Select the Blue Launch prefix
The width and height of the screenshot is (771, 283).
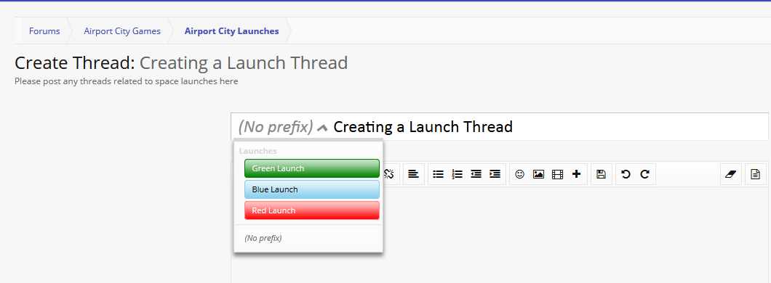click(x=312, y=189)
